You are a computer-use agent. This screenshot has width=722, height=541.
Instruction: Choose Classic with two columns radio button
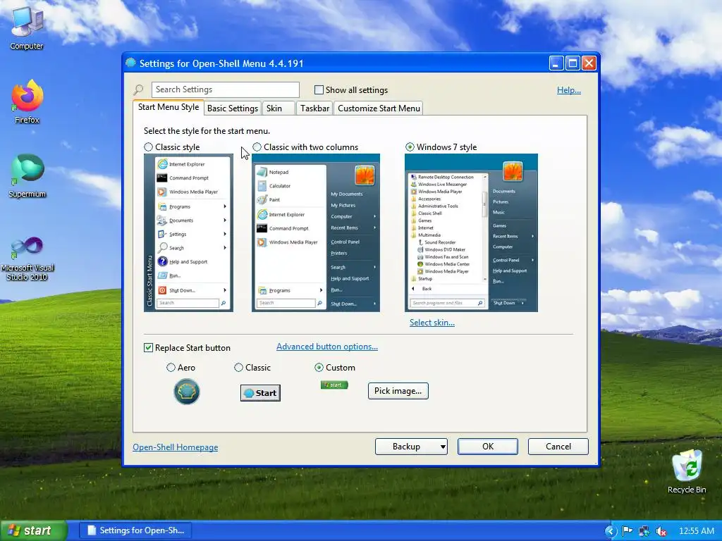coord(257,147)
